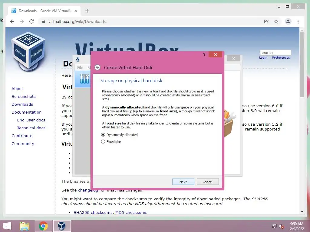Open the About sidebar link
Image resolution: width=310 pixels, height=232 pixels.
[x=17, y=89]
